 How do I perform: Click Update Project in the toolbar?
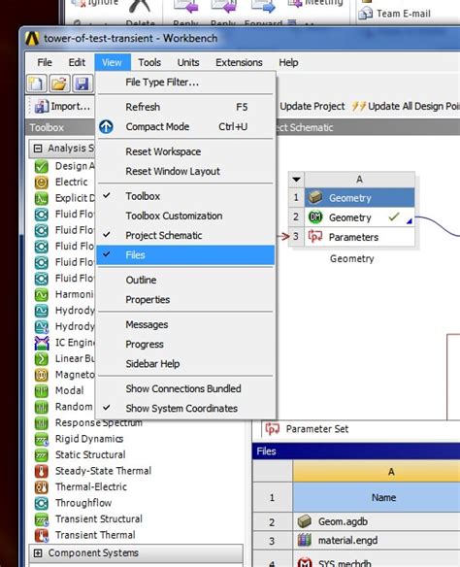(x=312, y=107)
